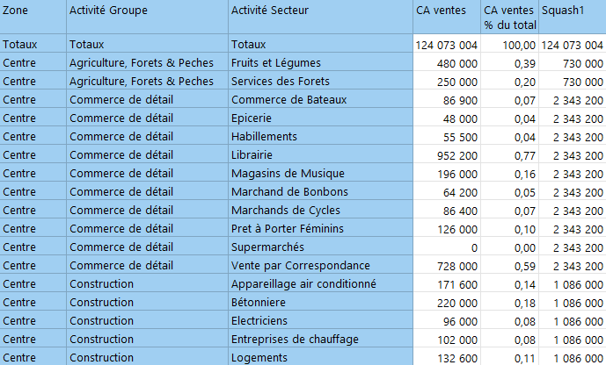Select the 124 073 004 CA ventes total
The image size is (606, 365).
tap(447, 45)
